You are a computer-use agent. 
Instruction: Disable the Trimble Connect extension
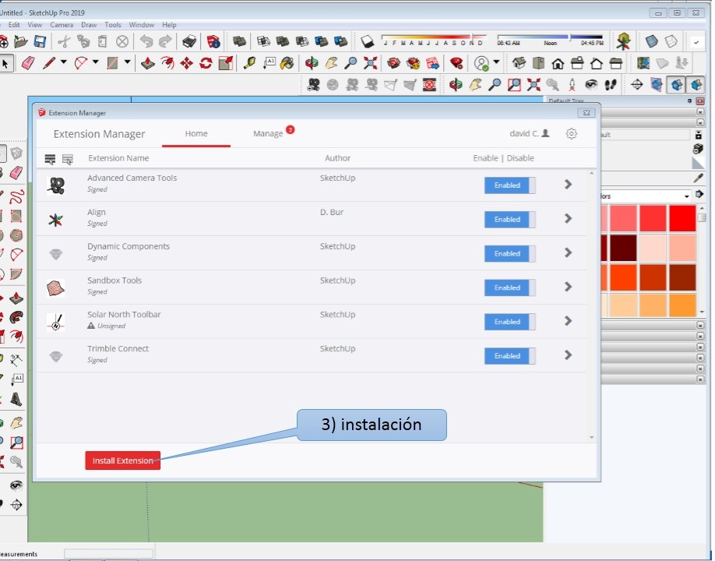coord(509,356)
